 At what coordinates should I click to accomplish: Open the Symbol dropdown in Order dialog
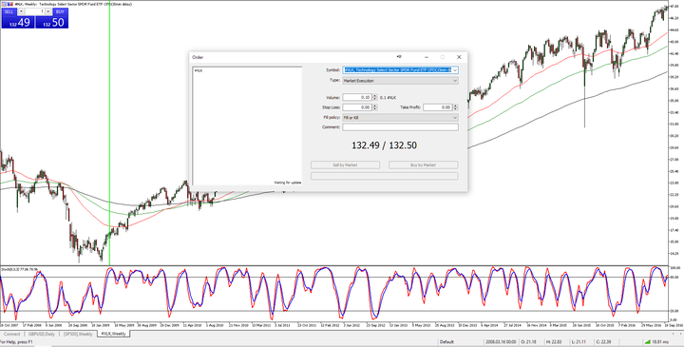455,69
